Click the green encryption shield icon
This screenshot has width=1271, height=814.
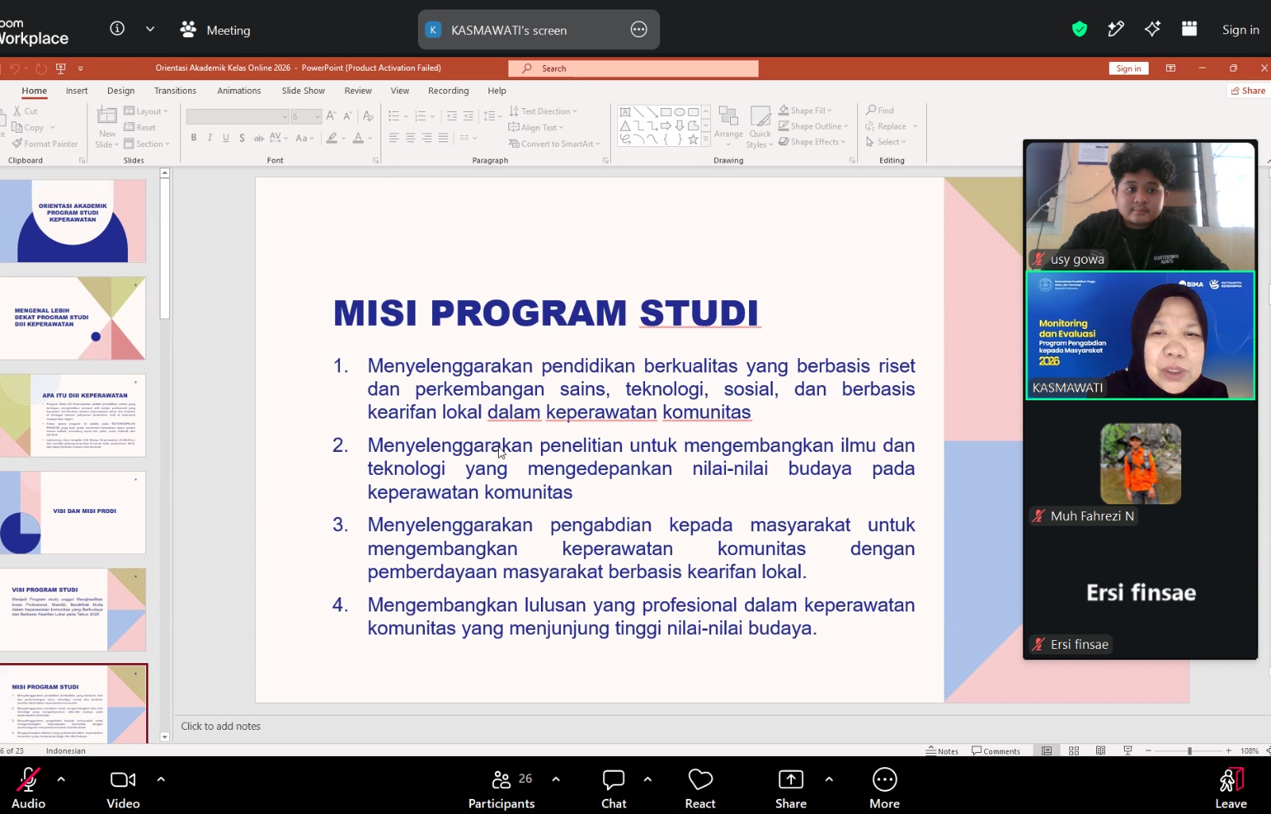[1080, 29]
